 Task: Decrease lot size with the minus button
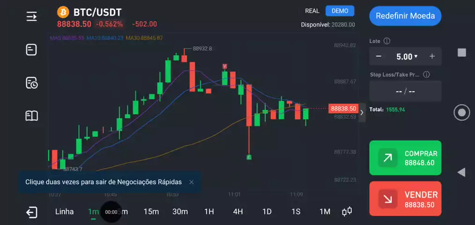tap(379, 57)
